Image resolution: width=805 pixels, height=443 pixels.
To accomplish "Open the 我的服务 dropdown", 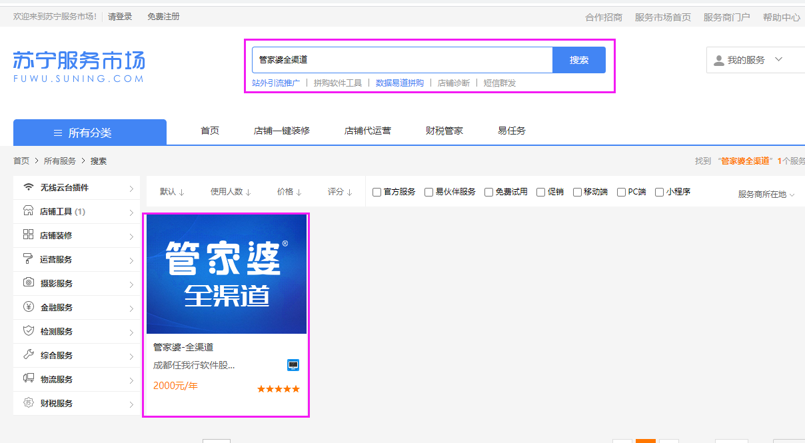I will click(x=756, y=60).
